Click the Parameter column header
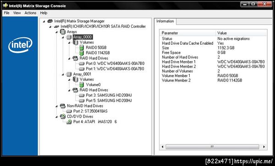The image size is (275, 166). coord(187,33)
